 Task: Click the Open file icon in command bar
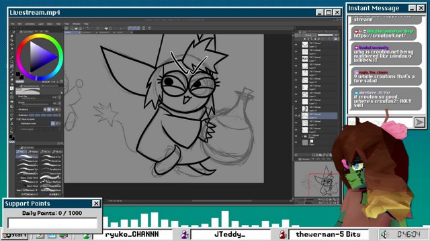(76, 28)
